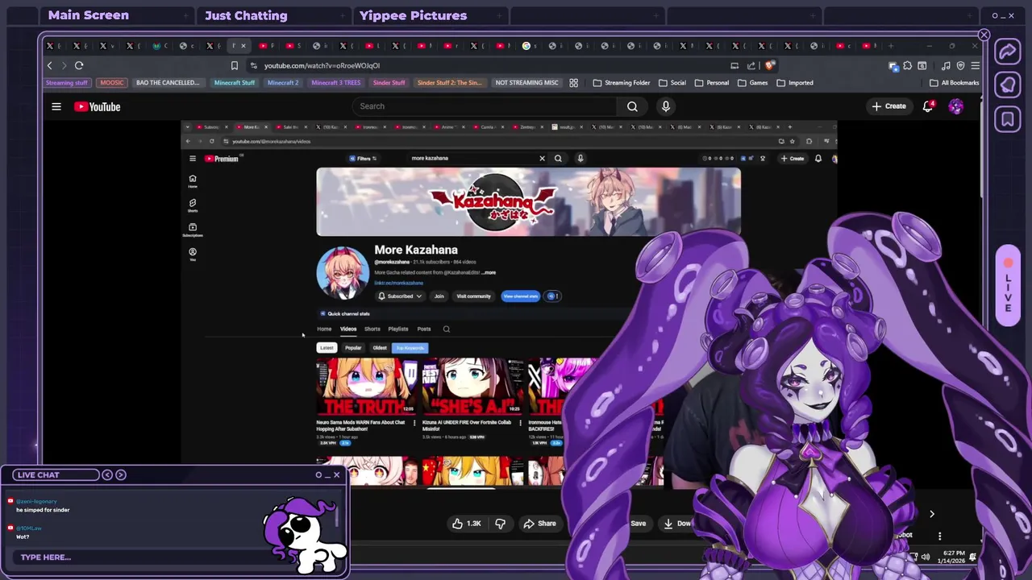The height and width of the screenshot is (580, 1032).
Task: Select the Top Keywords filter chip
Action: (410, 348)
